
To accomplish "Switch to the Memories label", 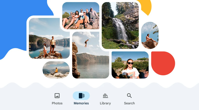I will click(81, 103).
